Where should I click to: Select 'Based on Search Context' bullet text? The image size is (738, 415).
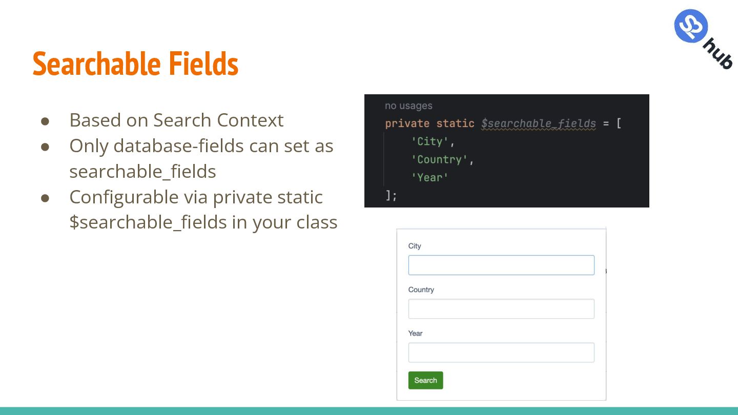pos(176,120)
